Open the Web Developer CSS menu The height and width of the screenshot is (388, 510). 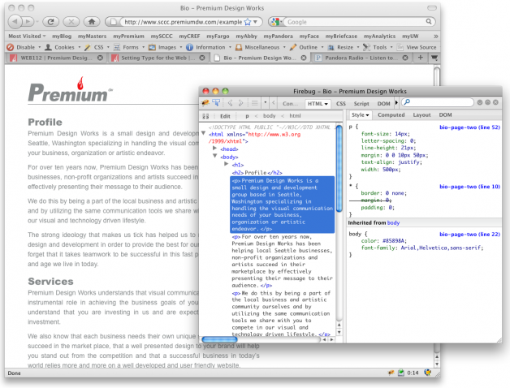tap(97, 47)
